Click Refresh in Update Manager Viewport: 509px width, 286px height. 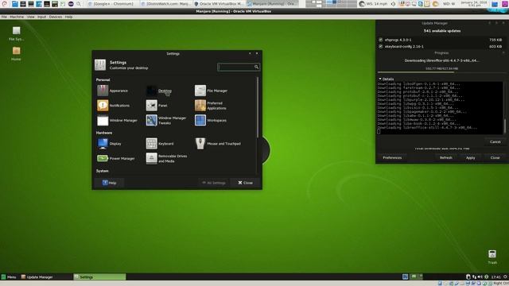[x=445, y=157]
